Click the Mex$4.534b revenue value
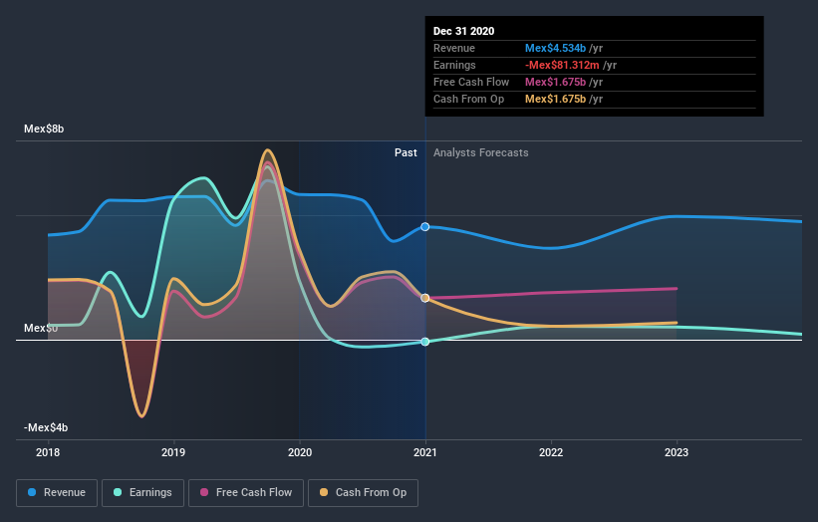The image size is (818, 522). (x=555, y=48)
